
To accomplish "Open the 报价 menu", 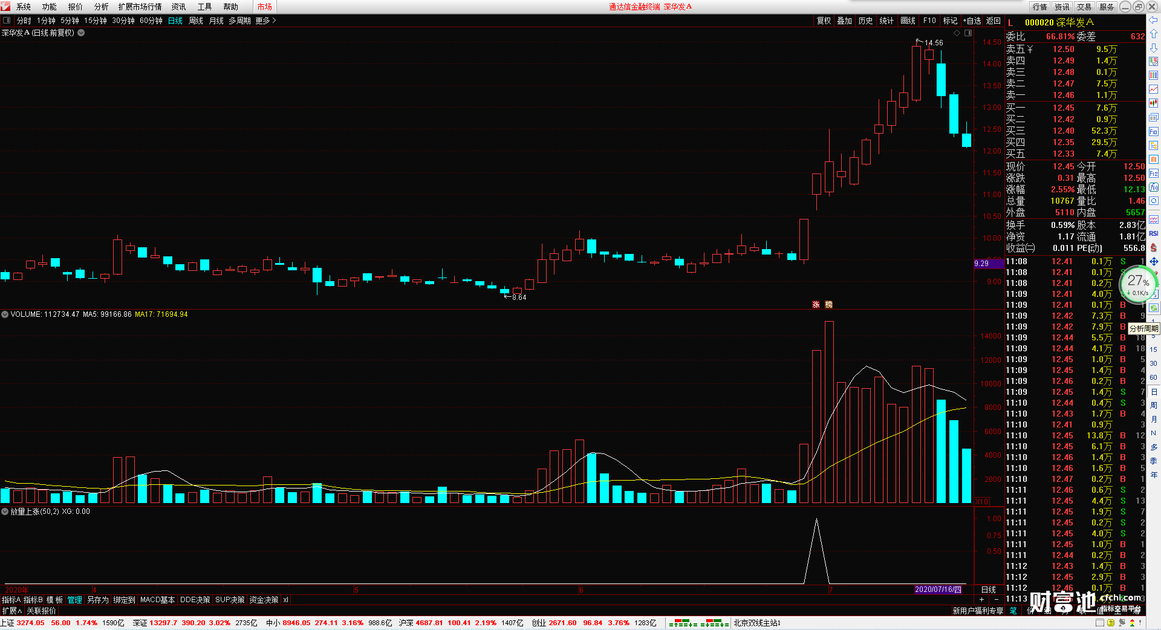I will pos(76,7).
